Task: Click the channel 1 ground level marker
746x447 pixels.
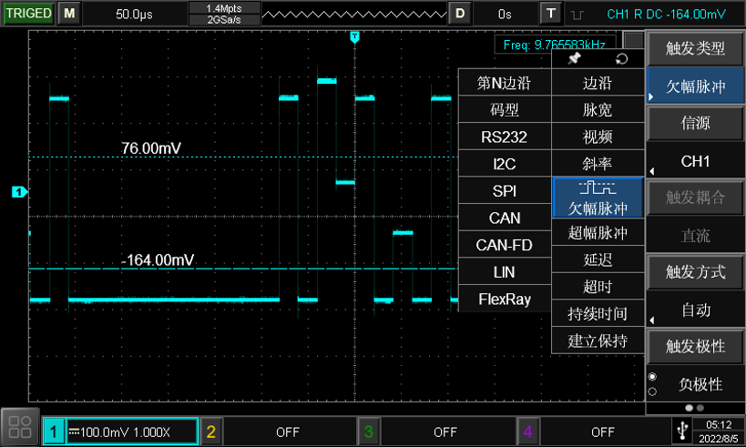Action: [19, 191]
